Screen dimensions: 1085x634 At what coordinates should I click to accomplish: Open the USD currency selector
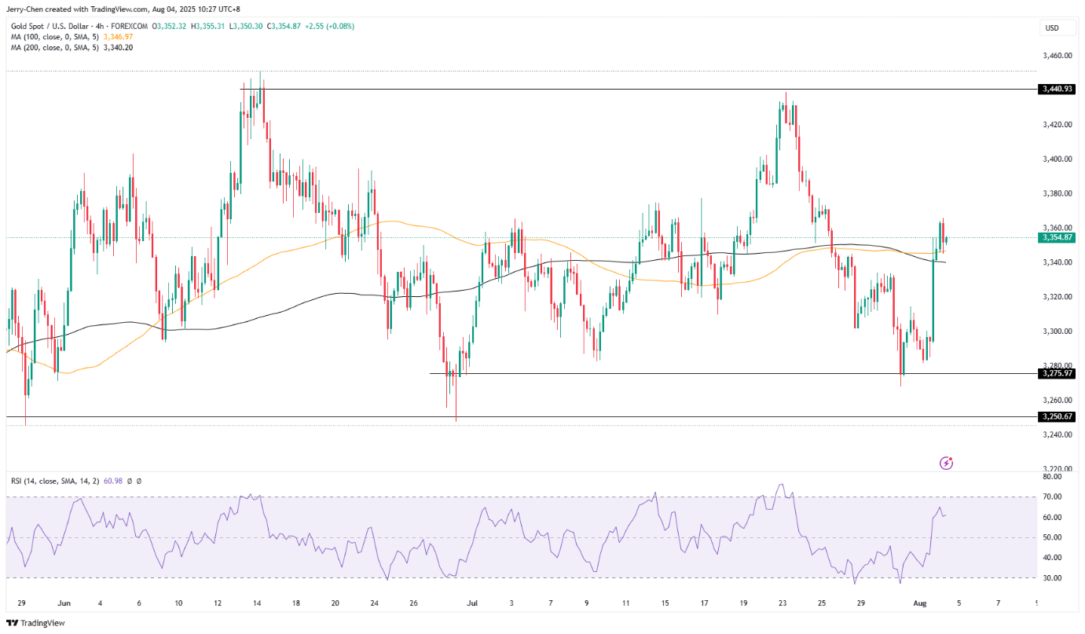tap(1051, 28)
